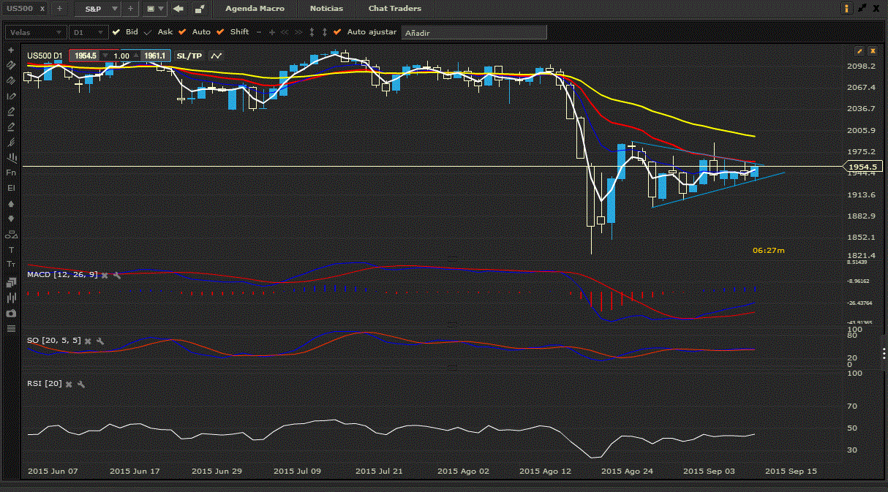Select the fan lines tool in the left sidebar
Viewport: 888px width, 492px height.
tap(11, 142)
